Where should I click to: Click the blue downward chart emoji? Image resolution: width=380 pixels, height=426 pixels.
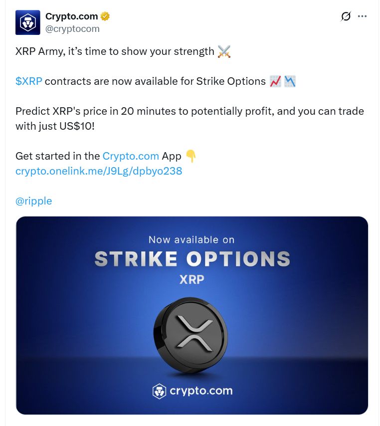(290, 81)
